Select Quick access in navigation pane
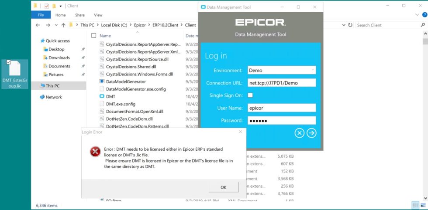 (x=58, y=41)
